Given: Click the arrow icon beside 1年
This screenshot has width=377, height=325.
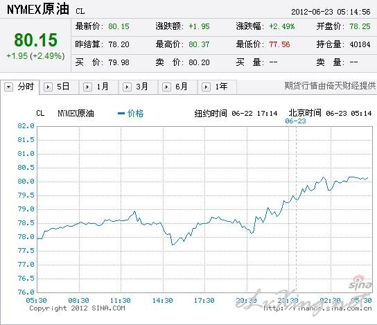Looking at the screenshot, I should point(206,87).
